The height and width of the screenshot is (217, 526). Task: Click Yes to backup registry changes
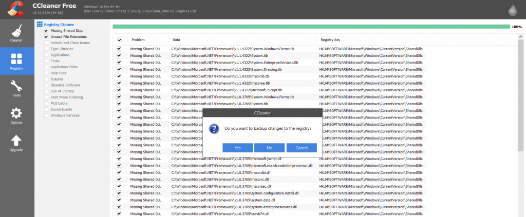(x=237, y=148)
